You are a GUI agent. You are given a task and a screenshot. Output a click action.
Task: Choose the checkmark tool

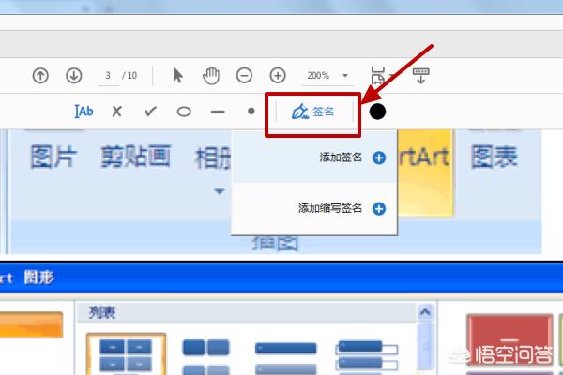click(x=150, y=112)
